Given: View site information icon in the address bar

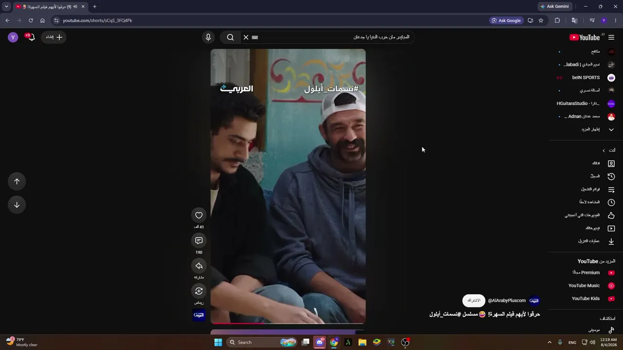Looking at the screenshot, I should (56, 20).
